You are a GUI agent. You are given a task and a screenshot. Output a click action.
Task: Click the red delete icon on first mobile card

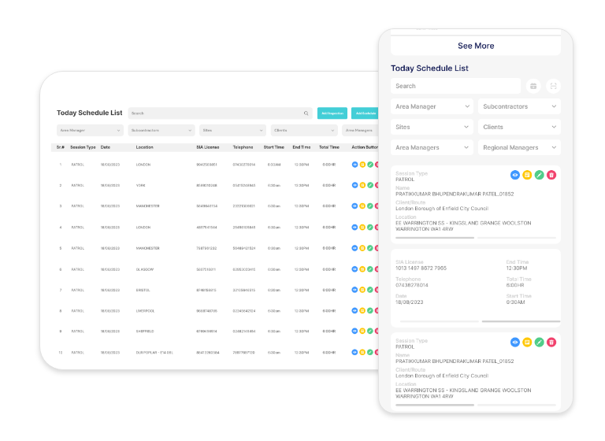coord(551,175)
